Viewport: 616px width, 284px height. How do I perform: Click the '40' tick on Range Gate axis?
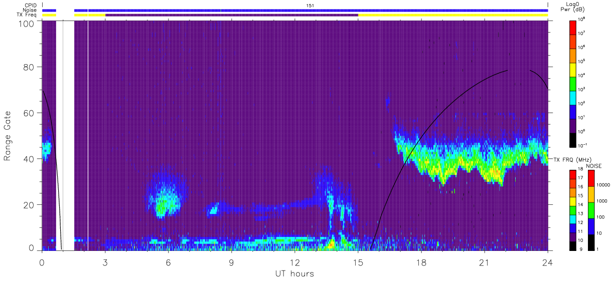tap(30, 159)
